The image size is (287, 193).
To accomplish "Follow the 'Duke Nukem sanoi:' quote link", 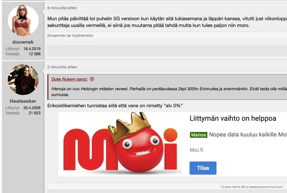I will (69, 79).
